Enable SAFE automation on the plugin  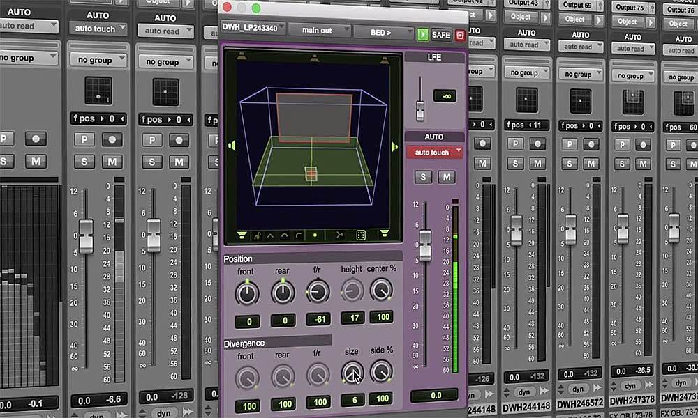440,35
